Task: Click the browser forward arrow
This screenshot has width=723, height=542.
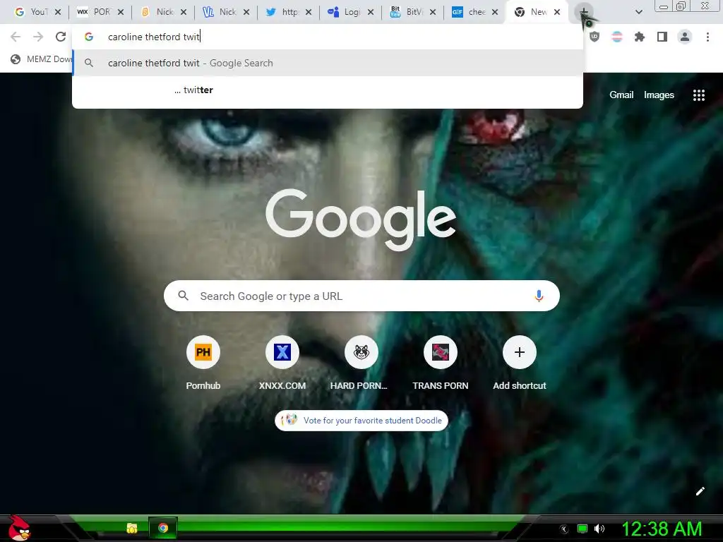Action: (x=38, y=37)
